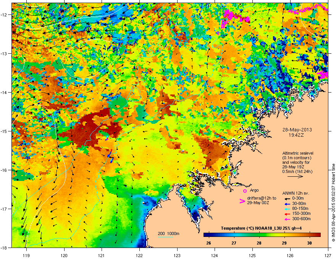Viewport: 336px width, 259px height.
Task: Click longitude axis label 125
Action: 253,255
